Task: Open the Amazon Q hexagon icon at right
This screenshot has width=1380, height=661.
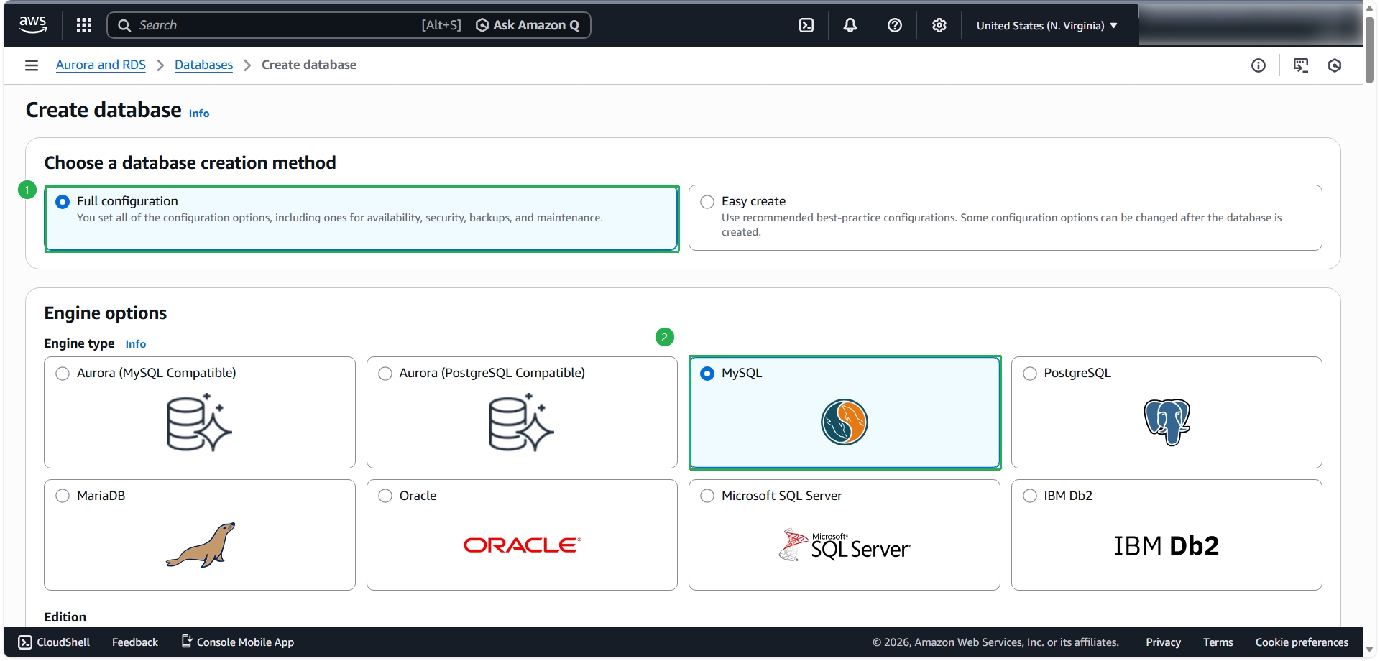Action: click(x=1335, y=65)
